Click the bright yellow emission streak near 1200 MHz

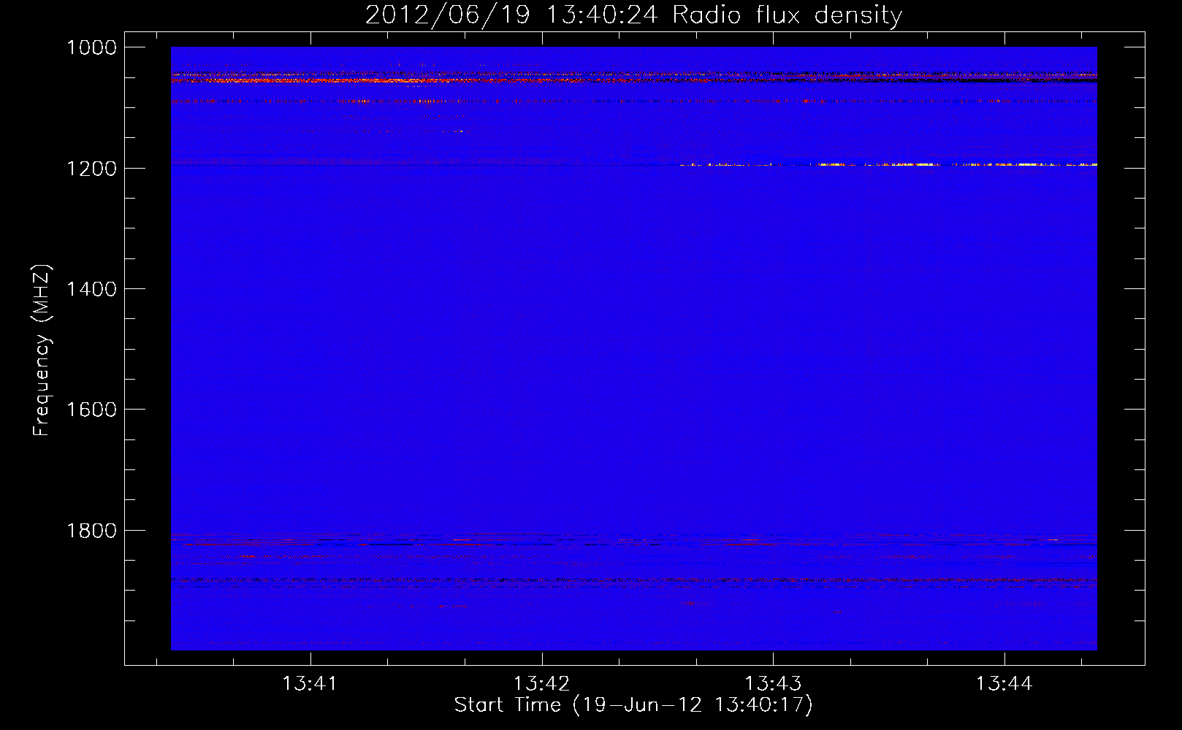point(888,165)
